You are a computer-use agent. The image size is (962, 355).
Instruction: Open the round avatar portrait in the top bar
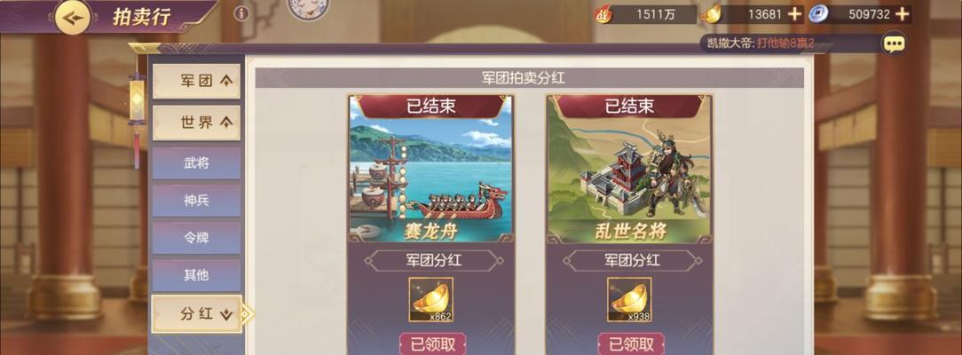(x=307, y=9)
